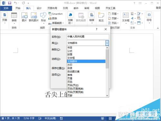The height and width of the screenshot is (121, 161).
Task: Open the 链接 links button
Action: pos(92,18)
